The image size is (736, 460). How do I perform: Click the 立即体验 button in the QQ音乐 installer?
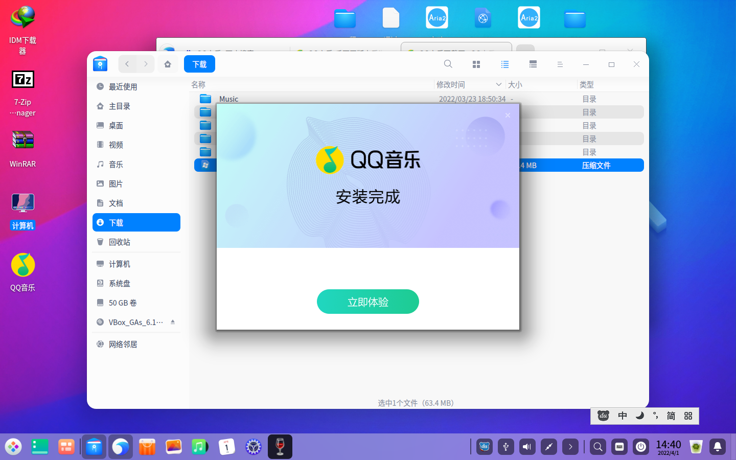(x=368, y=302)
